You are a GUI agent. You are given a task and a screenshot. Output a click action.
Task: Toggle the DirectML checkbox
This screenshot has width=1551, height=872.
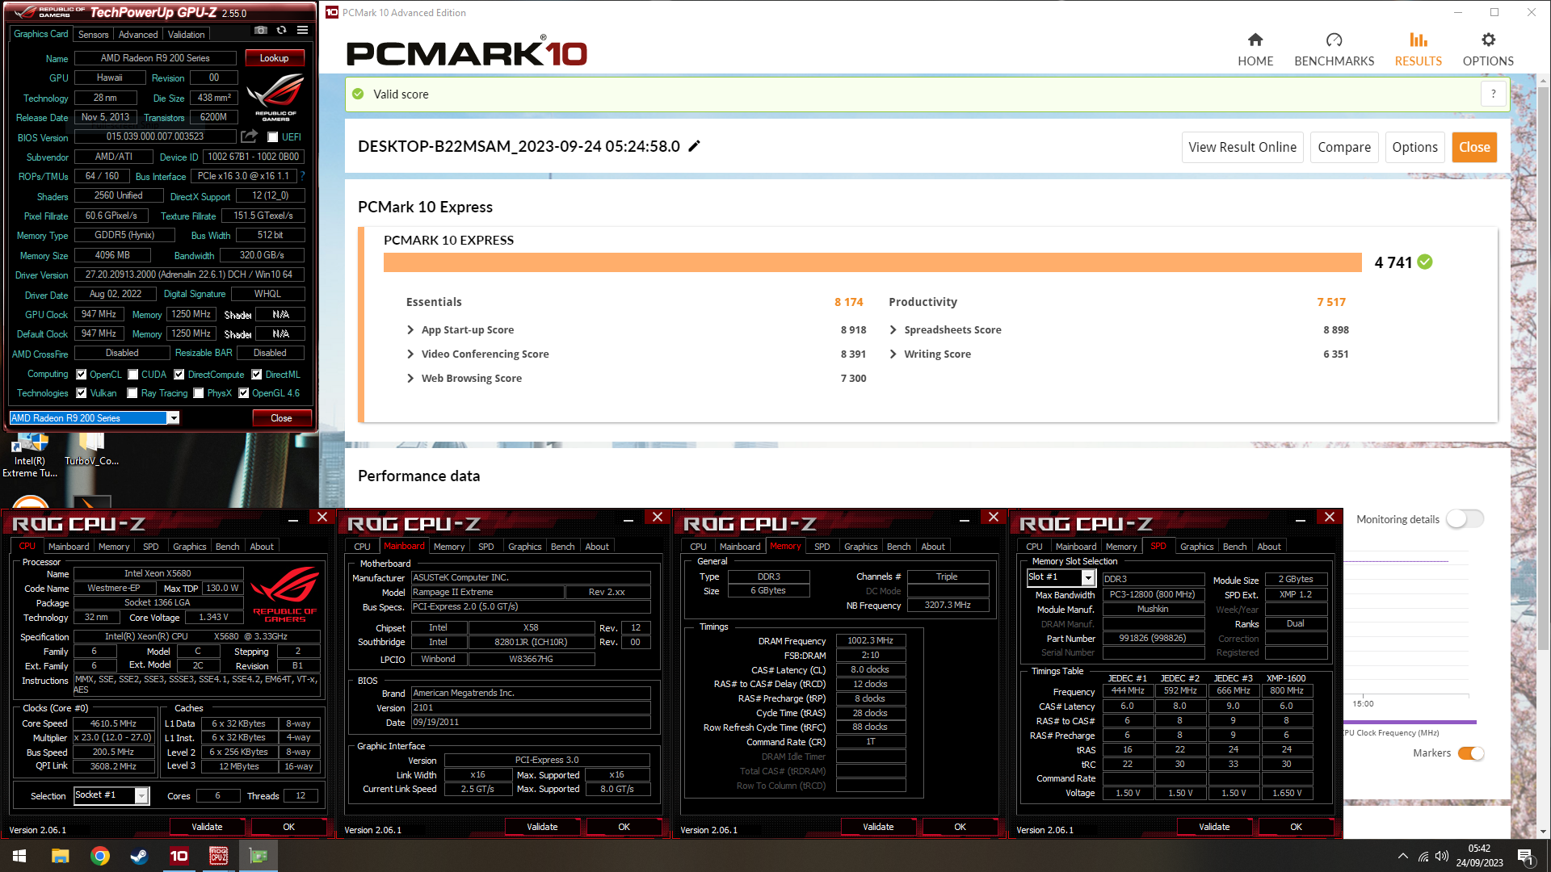257,375
